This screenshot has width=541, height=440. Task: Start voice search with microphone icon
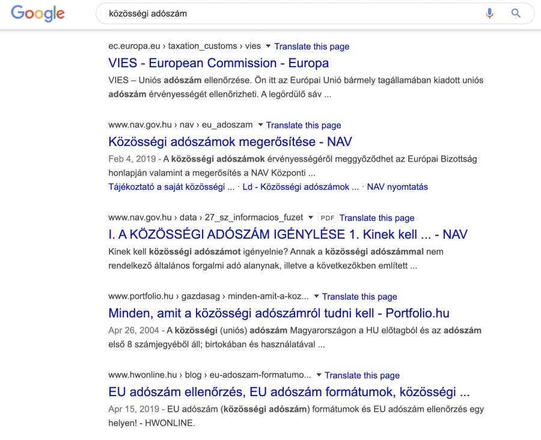pyautogui.click(x=490, y=13)
